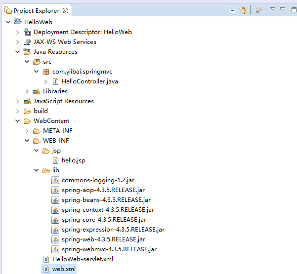Collapse the HelloWeb project node
The width and height of the screenshot is (297, 274).
(x=8, y=22)
